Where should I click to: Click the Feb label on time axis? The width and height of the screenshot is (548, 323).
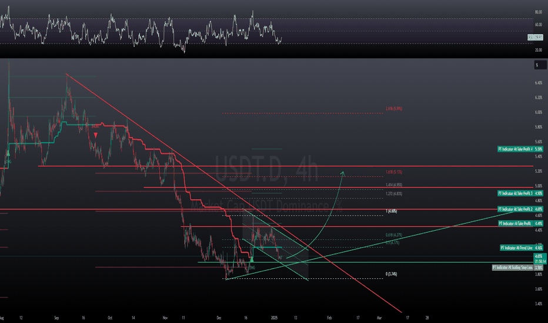[329, 318]
